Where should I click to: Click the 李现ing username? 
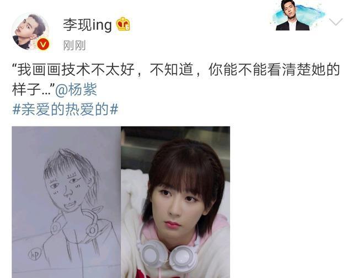pyautogui.click(x=87, y=25)
